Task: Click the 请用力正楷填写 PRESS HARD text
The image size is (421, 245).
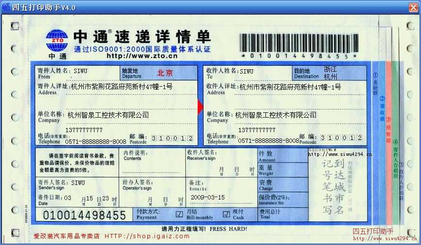Action: click(204, 229)
